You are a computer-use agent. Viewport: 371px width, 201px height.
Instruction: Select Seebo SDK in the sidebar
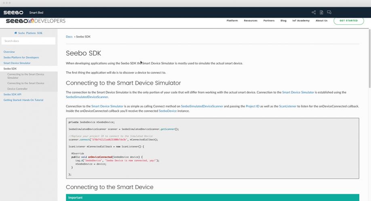pyautogui.click(x=10, y=69)
